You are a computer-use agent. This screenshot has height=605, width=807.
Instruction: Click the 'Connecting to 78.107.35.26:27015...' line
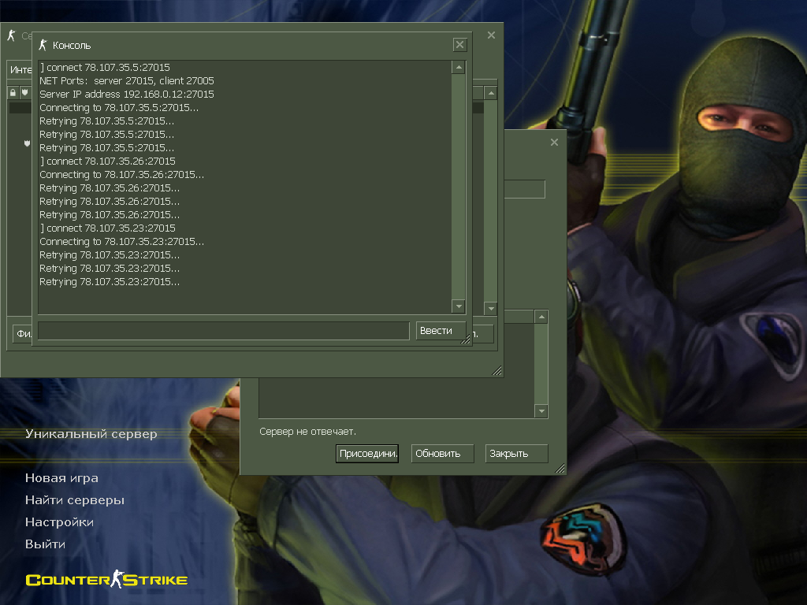tap(122, 174)
